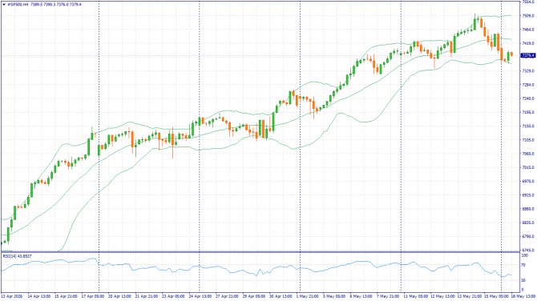Viewport: 537px width, 301px height.
Task: Click the RSI scale value 100
Action: pyautogui.click(x=525, y=255)
